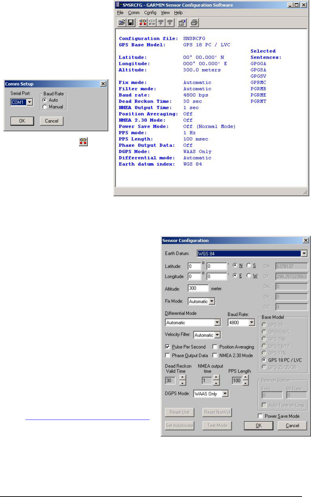Screen dimensions: 311x497
Task: Click the Print toolbar icon
Action: click(194, 23)
